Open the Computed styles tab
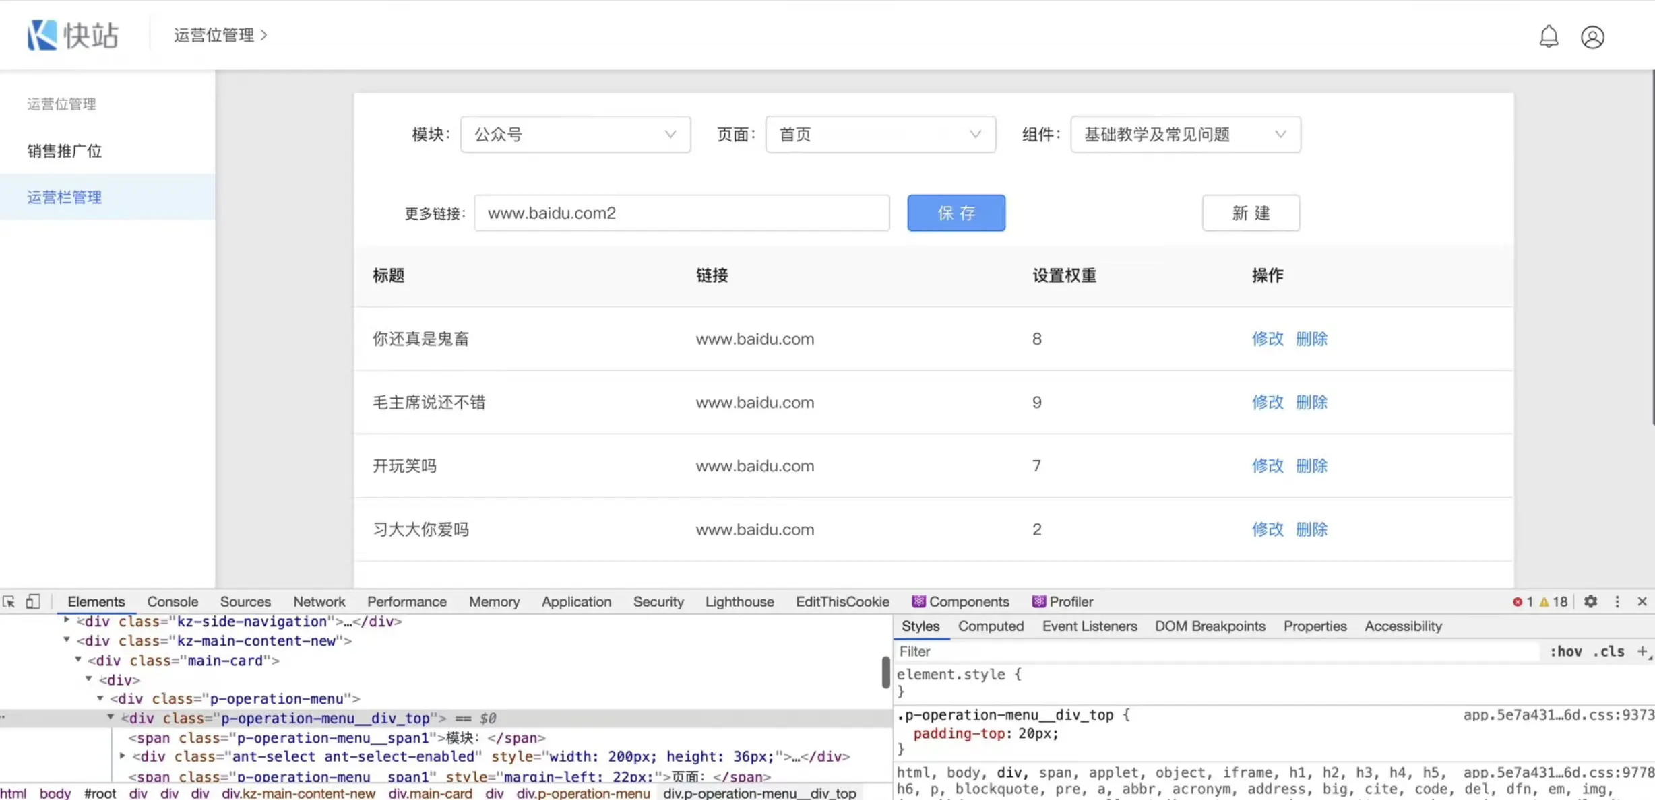Screen dimensions: 1655x800 click(990, 626)
